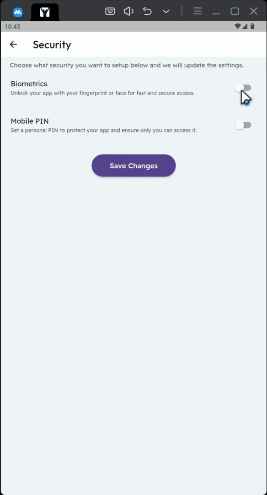Click the Save Changes button
This screenshot has width=267, height=495.
coord(133,166)
